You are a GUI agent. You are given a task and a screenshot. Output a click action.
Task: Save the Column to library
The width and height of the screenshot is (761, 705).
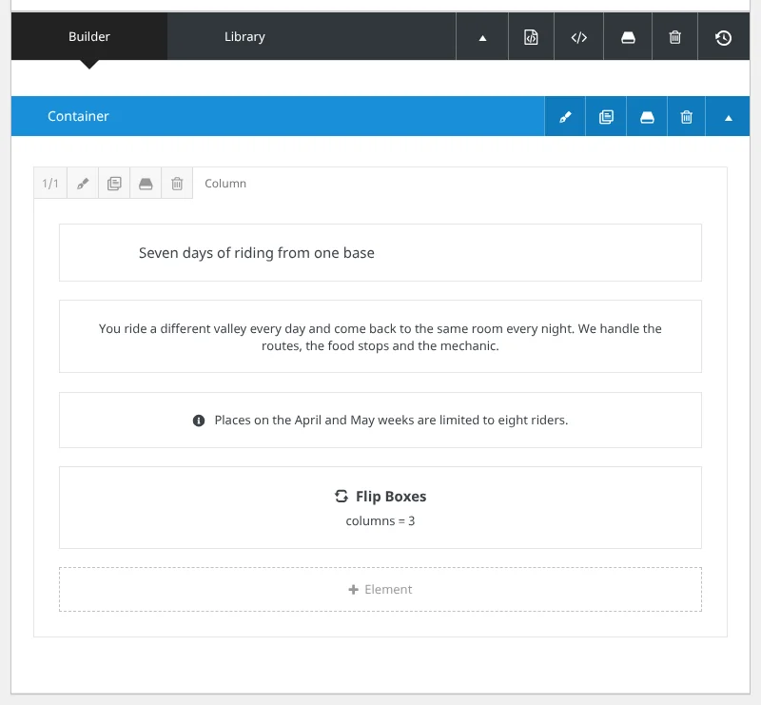tap(146, 183)
